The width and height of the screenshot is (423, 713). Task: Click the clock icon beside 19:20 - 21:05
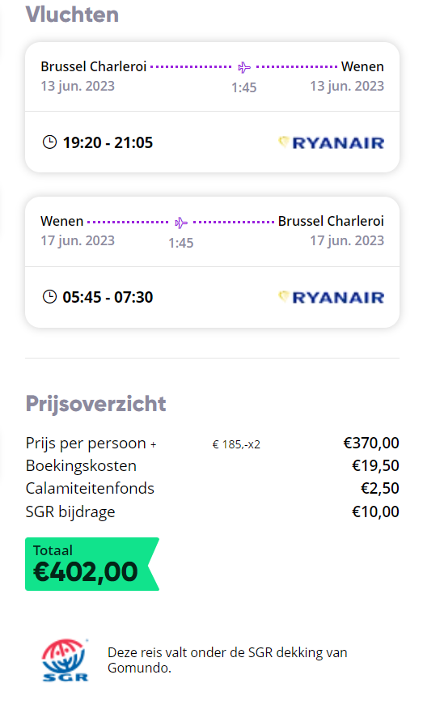49,142
